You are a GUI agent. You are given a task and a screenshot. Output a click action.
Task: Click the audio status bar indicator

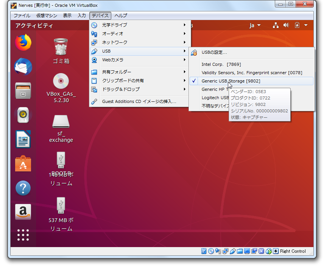[218, 251]
